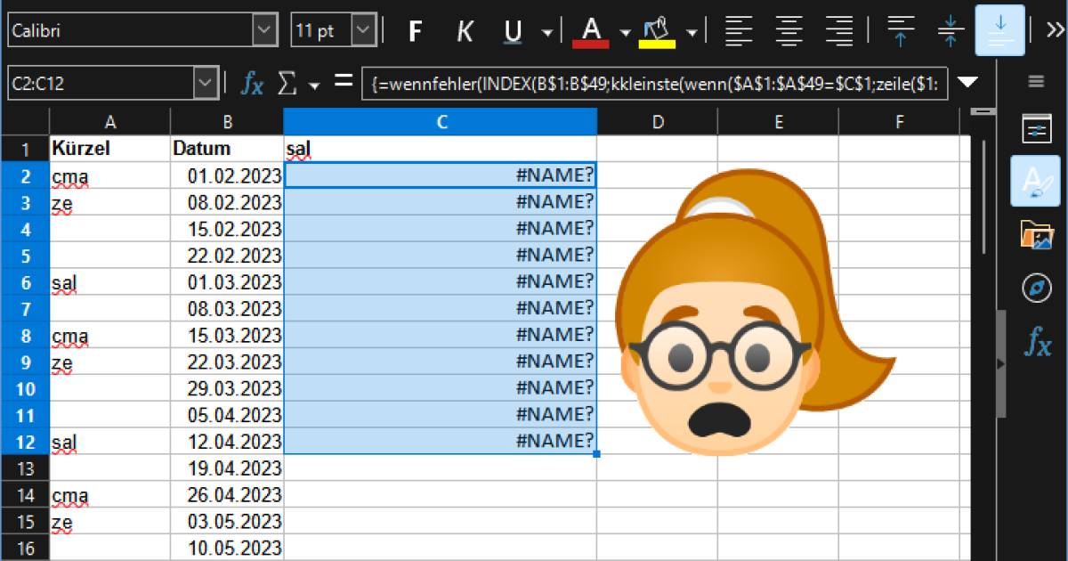This screenshot has width=1068, height=561.
Task: Align cell content to top
Action: pos(900,31)
